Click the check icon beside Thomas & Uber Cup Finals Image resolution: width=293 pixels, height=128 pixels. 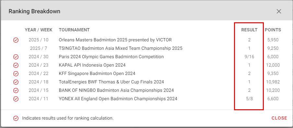tap(16, 82)
